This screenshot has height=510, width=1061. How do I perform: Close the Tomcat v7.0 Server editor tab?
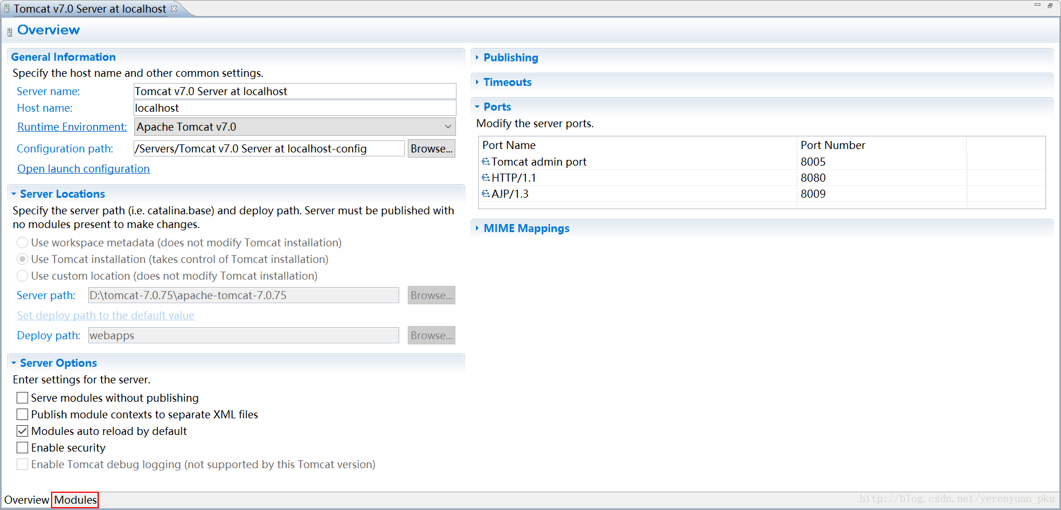click(174, 9)
